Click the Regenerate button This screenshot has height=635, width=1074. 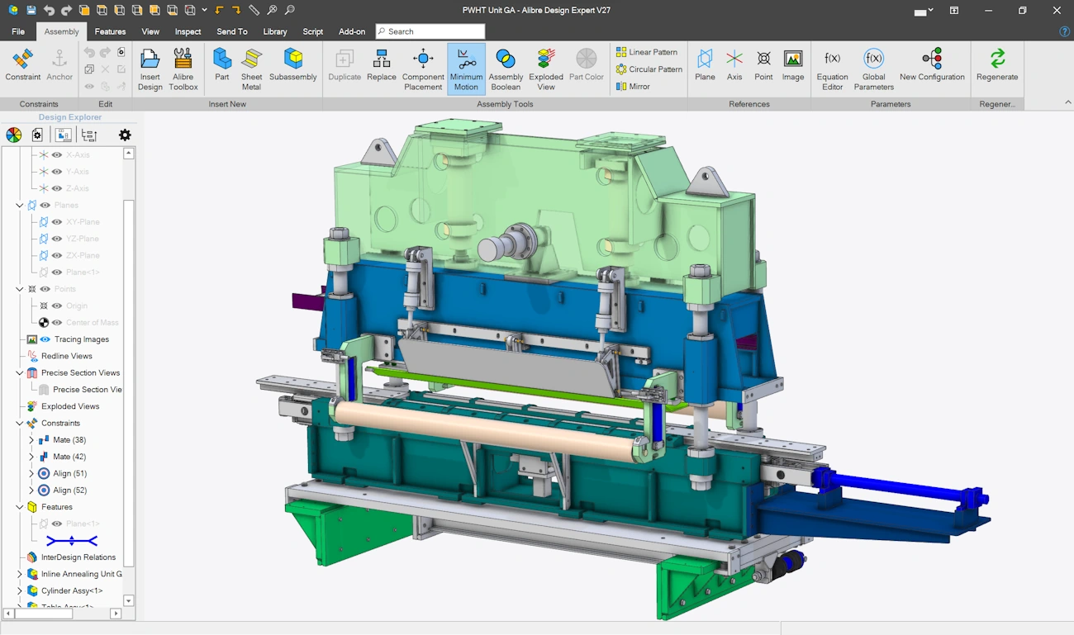click(997, 64)
